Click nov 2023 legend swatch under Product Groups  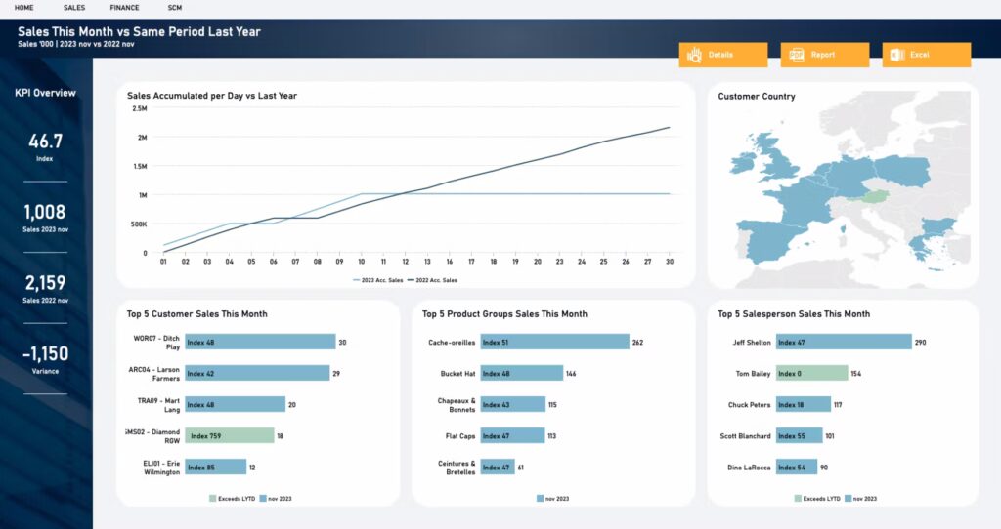tap(540, 499)
